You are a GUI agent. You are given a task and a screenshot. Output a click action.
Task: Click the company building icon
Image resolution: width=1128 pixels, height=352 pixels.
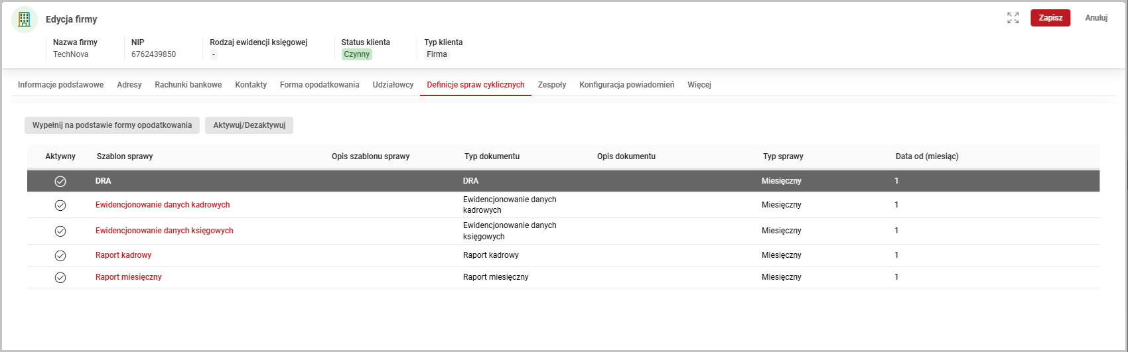(25, 19)
